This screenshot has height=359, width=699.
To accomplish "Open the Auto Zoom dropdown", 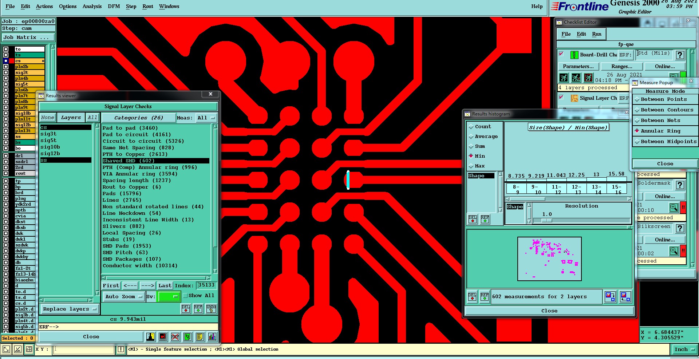I will [x=123, y=297].
